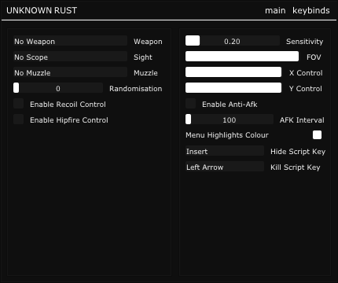
Task: Click the X Control label
Action: click(x=306, y=73)
